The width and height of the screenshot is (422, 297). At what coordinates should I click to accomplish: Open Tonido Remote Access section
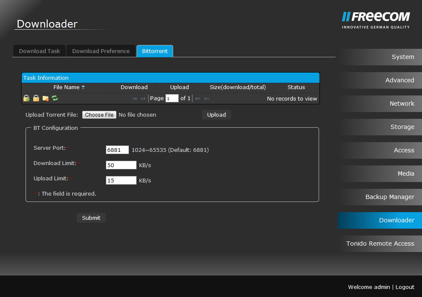[x=380, y=244]
